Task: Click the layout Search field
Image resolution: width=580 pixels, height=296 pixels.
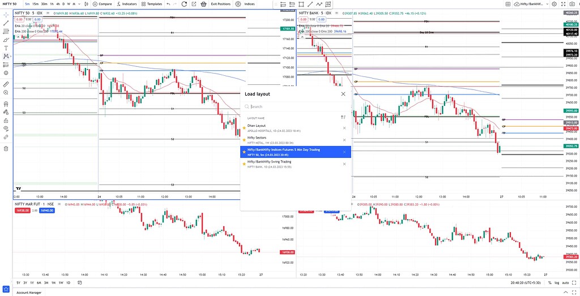Action: (295, 106)
